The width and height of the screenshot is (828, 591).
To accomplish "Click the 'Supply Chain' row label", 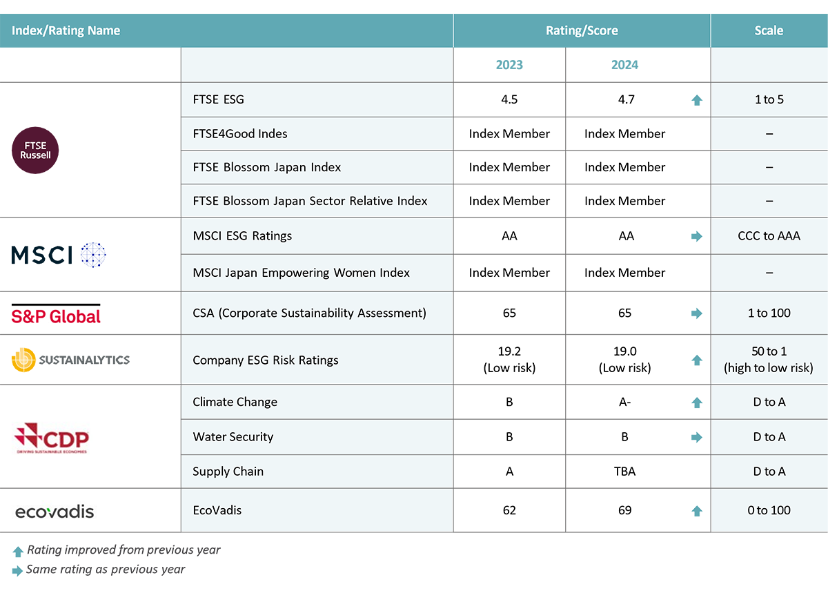I will (x=228, y=472).
